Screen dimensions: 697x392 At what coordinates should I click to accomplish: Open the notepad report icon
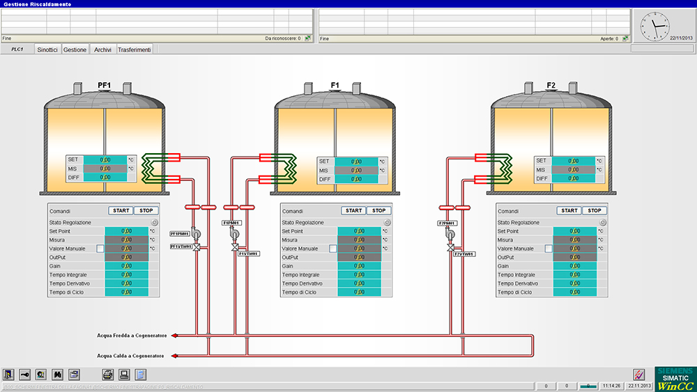(141, 375)
